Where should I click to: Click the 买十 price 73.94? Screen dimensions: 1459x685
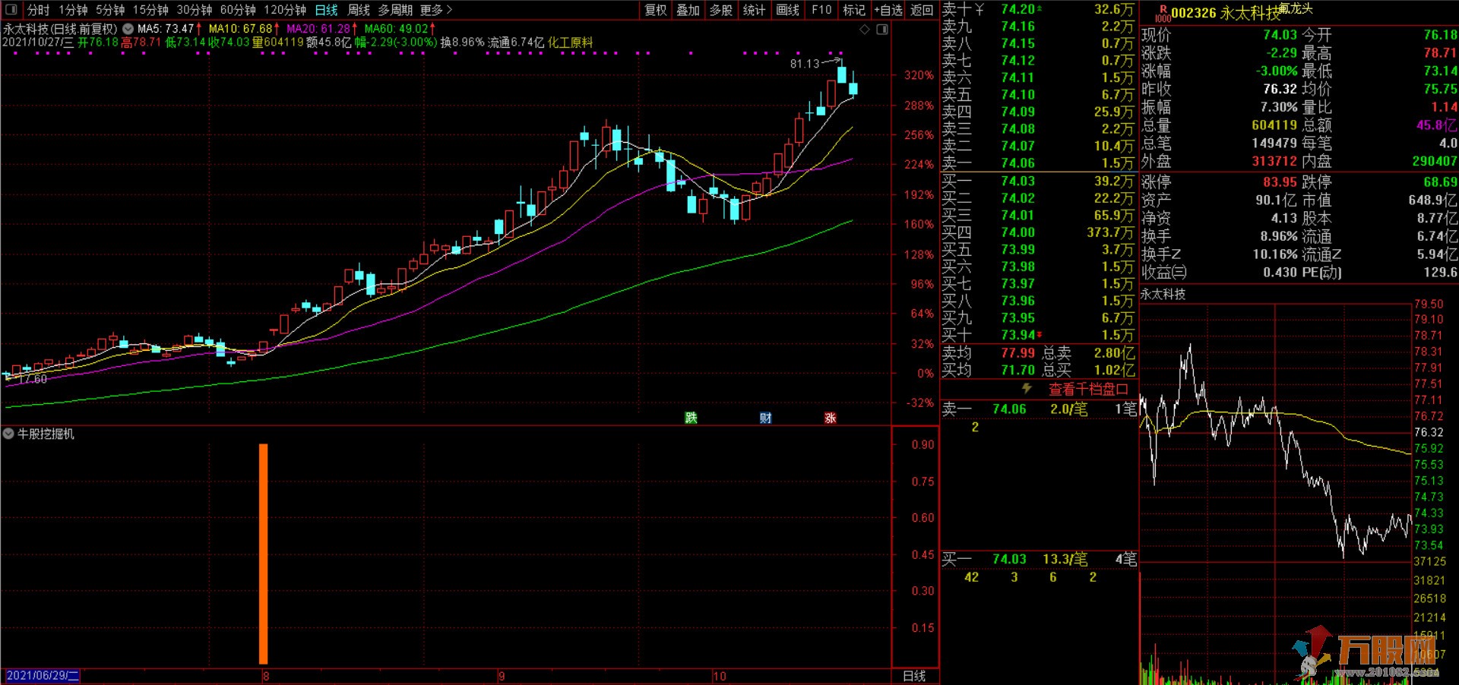[x=1018, y=335]
